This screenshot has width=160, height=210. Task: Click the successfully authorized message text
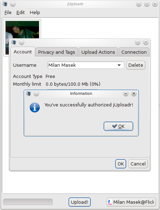89,105
